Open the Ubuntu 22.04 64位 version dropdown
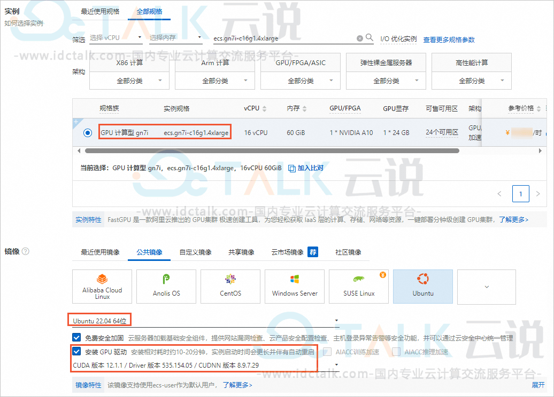The width and height of the screenshot is (554, 397). [x=205, y=321]
